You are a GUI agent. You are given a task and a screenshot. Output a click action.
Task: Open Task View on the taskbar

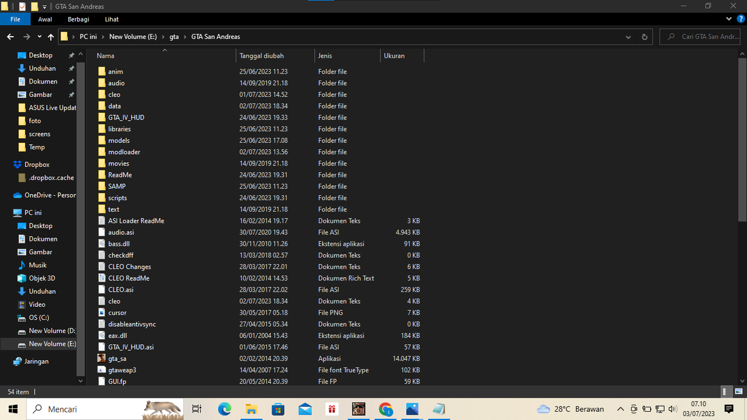click(x=197, y=409)
